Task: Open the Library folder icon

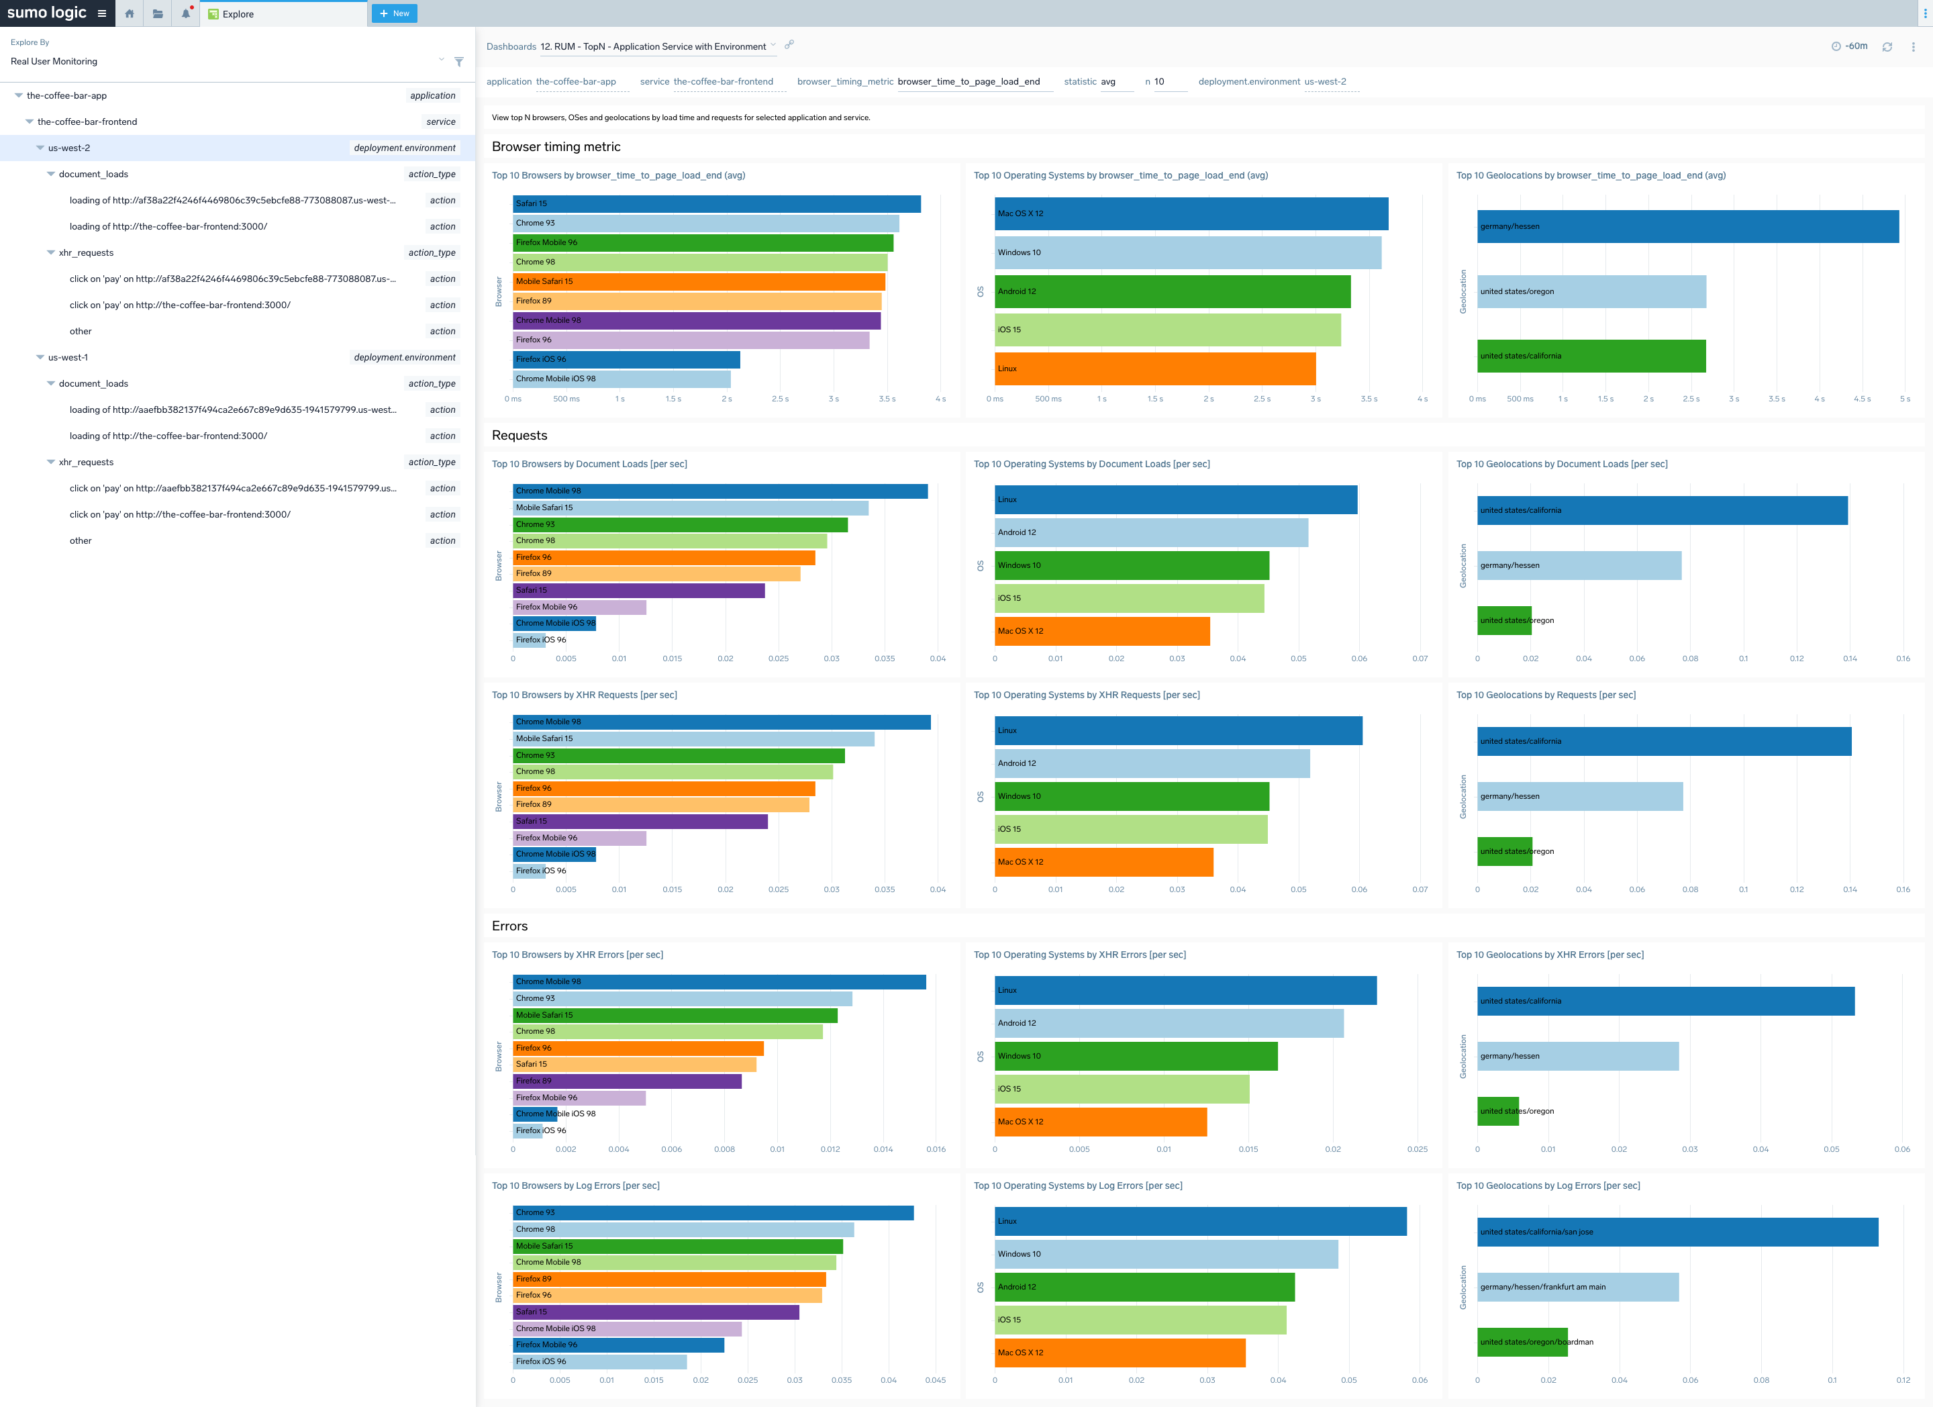Action: click(158, 13)
